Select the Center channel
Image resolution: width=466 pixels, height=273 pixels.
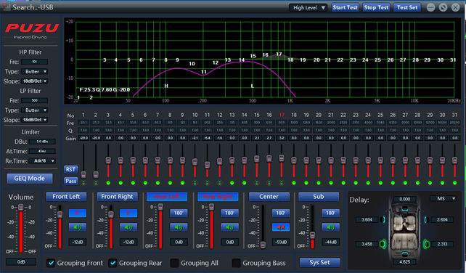(x=269, y=197)
